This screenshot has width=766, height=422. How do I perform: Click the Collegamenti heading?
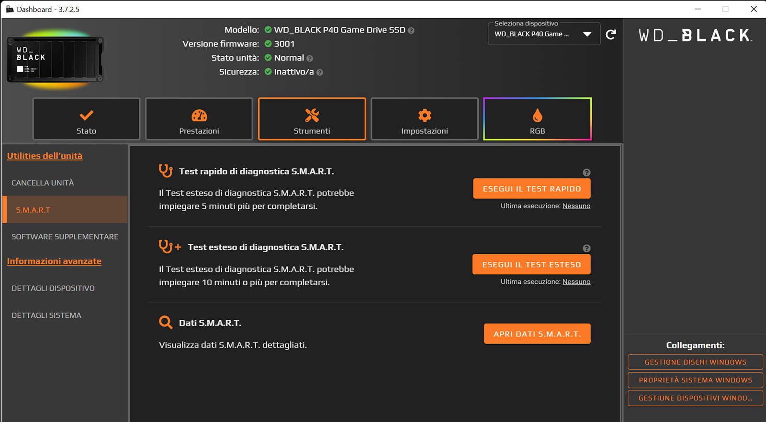click(x=696, y=346)
